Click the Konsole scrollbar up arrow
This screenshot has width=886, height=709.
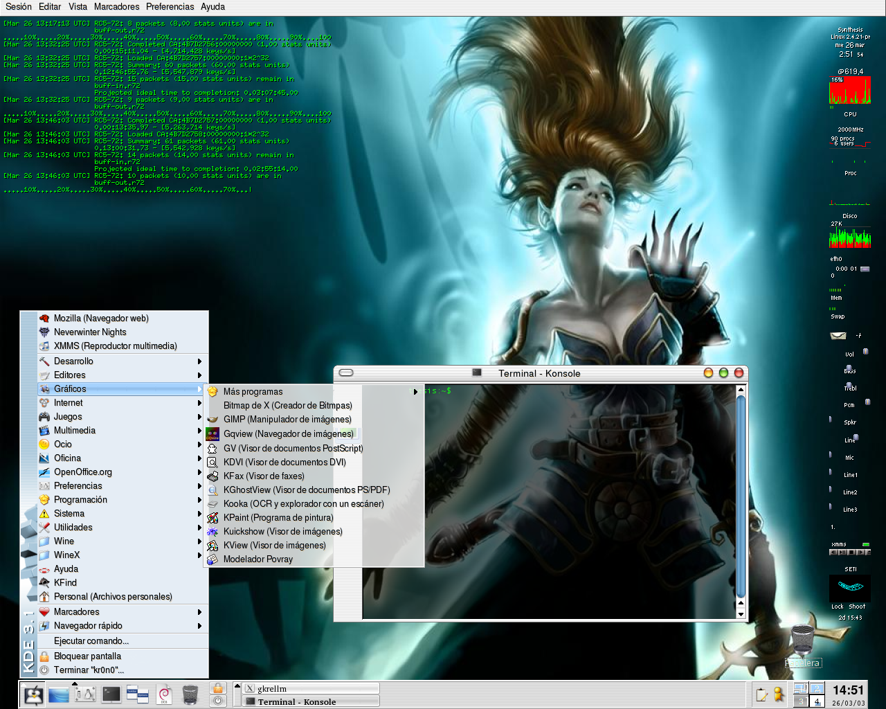click(741, 390)
